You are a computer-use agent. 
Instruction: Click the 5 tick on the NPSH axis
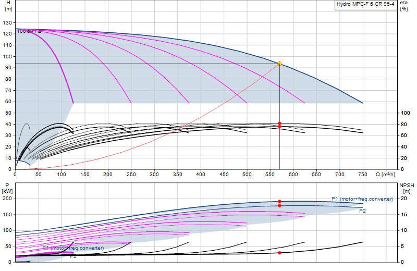[x=402, y=247]
